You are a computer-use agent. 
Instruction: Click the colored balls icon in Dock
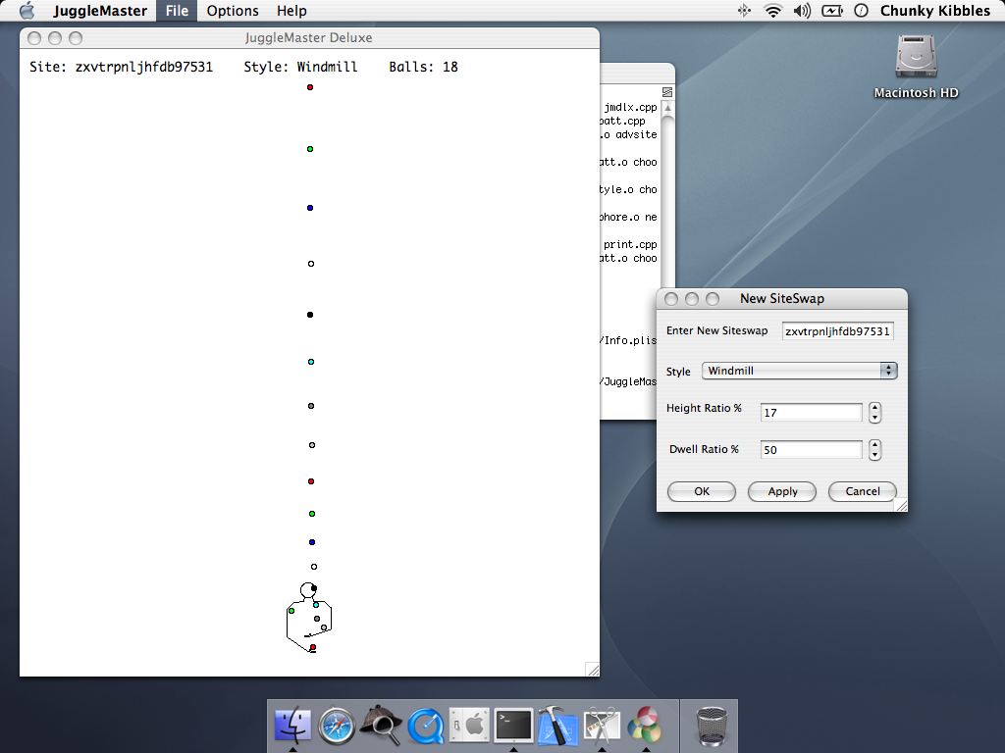[646, 726]
